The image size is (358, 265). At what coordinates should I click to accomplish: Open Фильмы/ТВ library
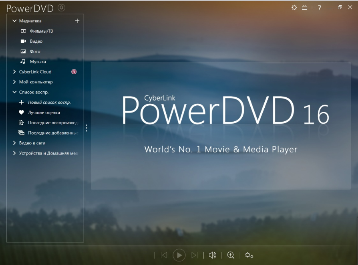click(x=41, y=31)
